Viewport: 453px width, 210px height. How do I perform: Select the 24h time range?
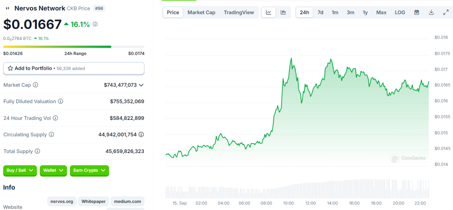pyautogui.click(x=304, y=12)
